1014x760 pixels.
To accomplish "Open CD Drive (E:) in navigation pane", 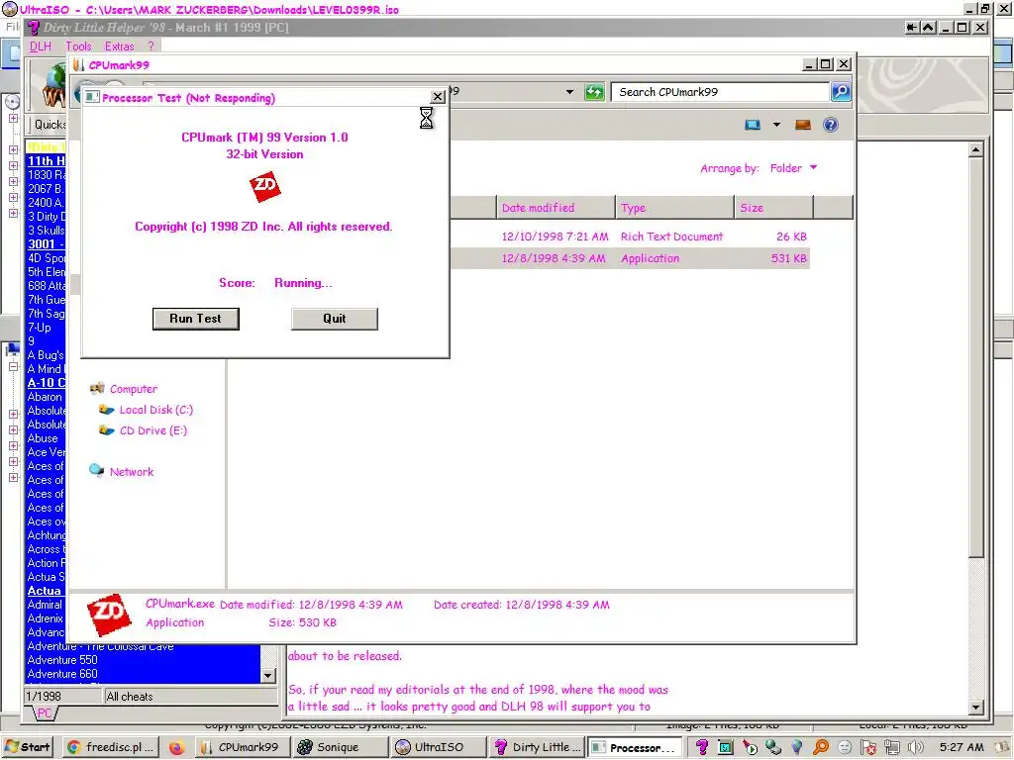I will [152, 430].
